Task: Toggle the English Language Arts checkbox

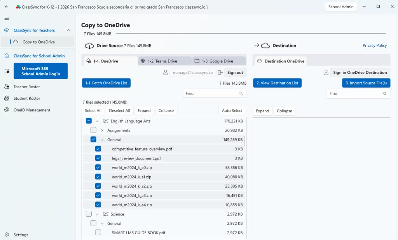Action: (89, 121)
